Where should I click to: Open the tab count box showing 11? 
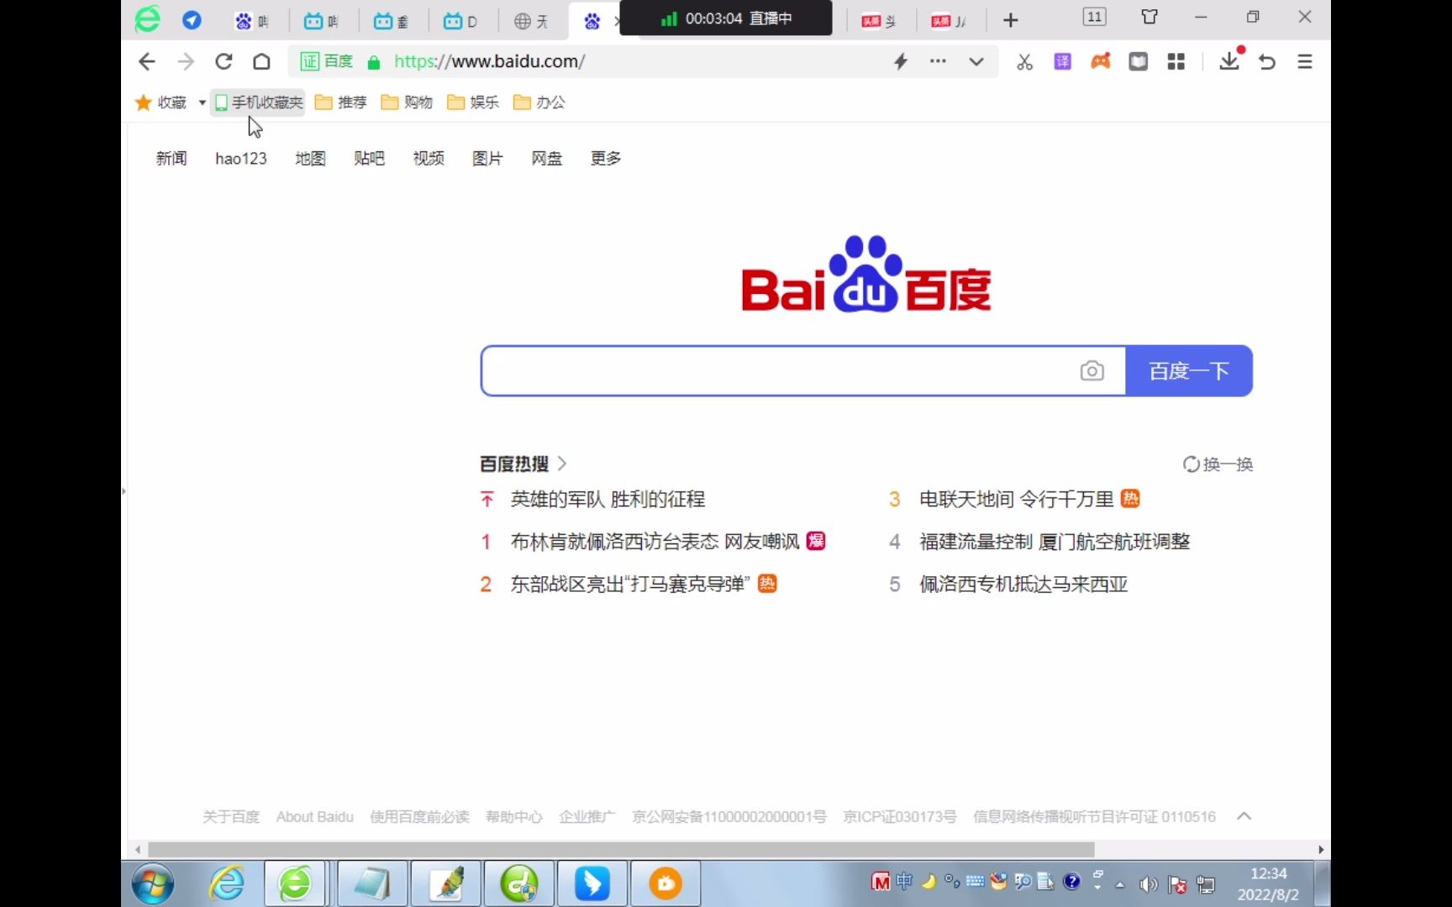[1095, 17]
